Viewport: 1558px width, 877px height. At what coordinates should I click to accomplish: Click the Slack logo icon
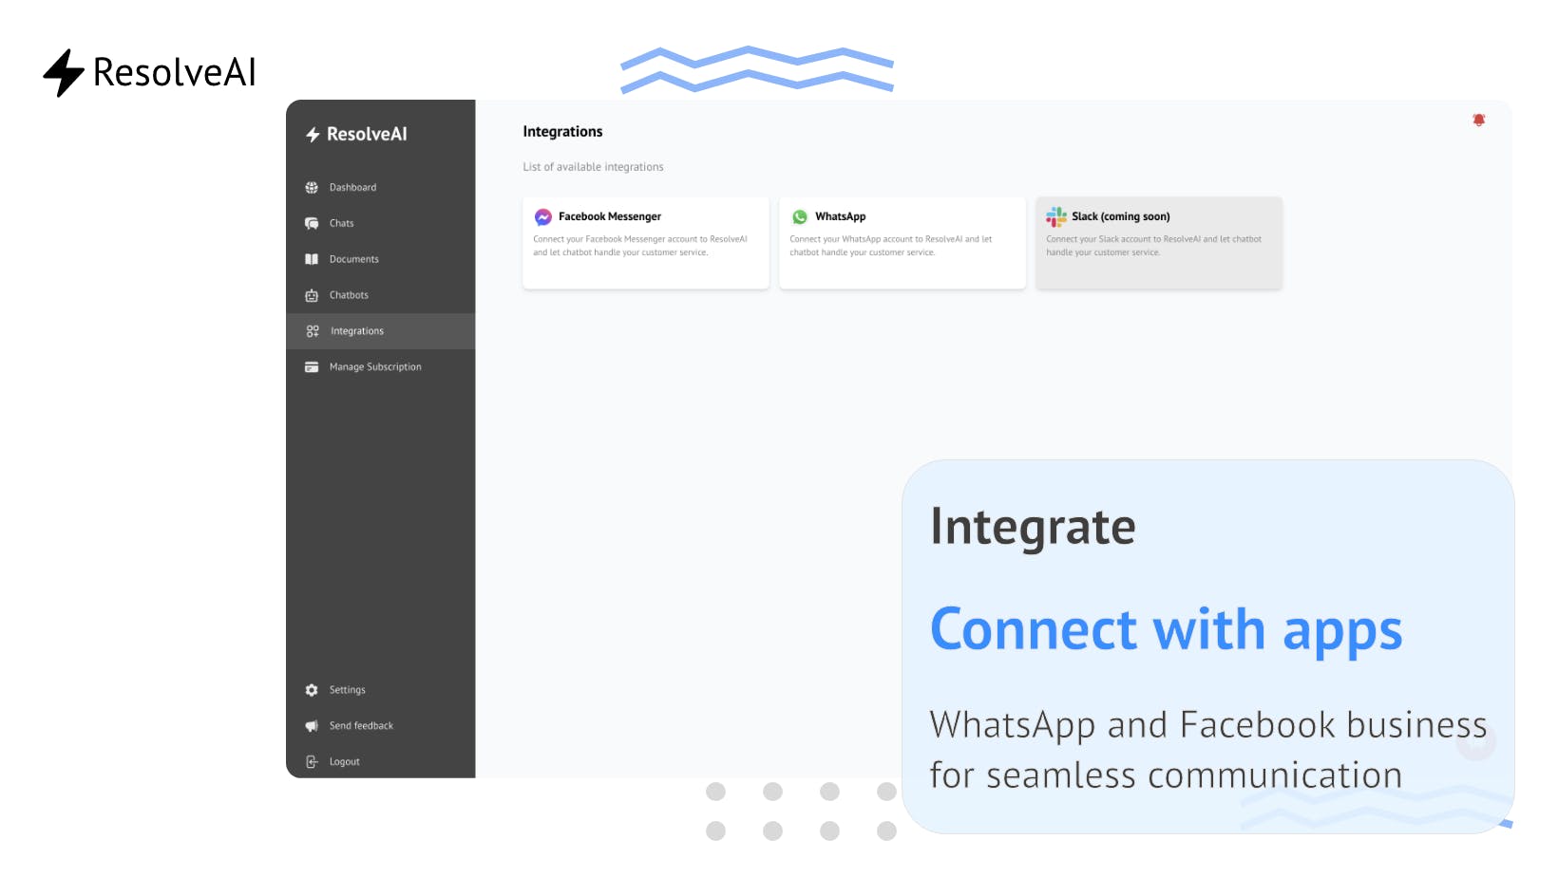pyautogui.click(x=1056, y=217)
